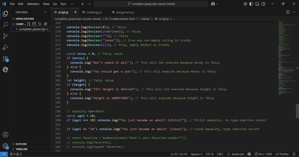This screenshot has width=299, height=157.
Task: Open the Run and Debug view
Action: [x=5, y=47]
